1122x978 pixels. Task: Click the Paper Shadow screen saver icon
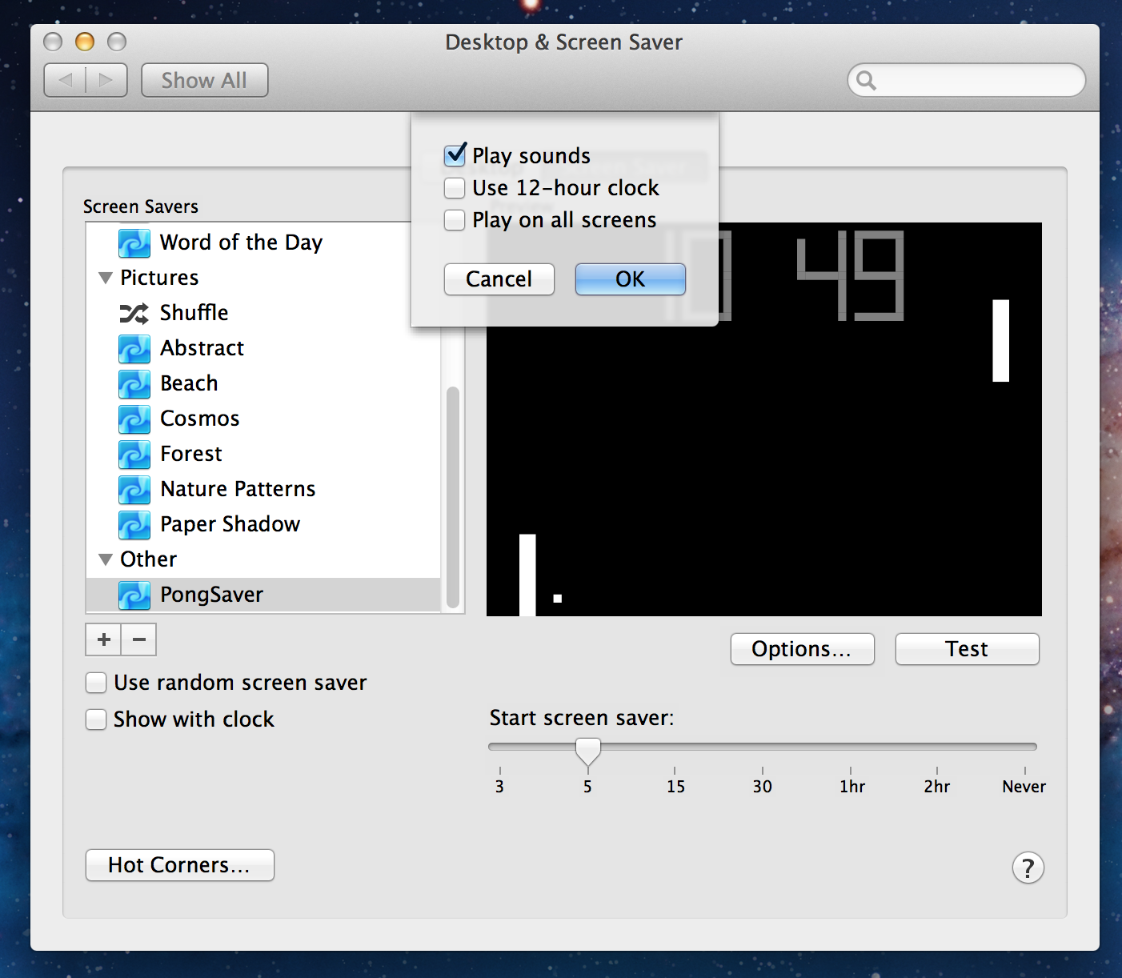click(x=134, y=524)
